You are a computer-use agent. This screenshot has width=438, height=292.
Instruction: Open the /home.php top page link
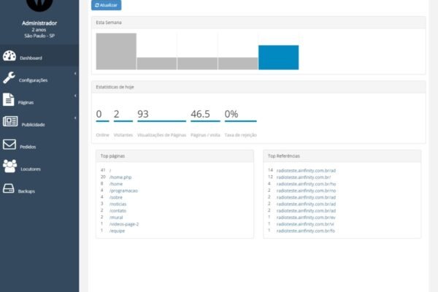tap(120, 177)
